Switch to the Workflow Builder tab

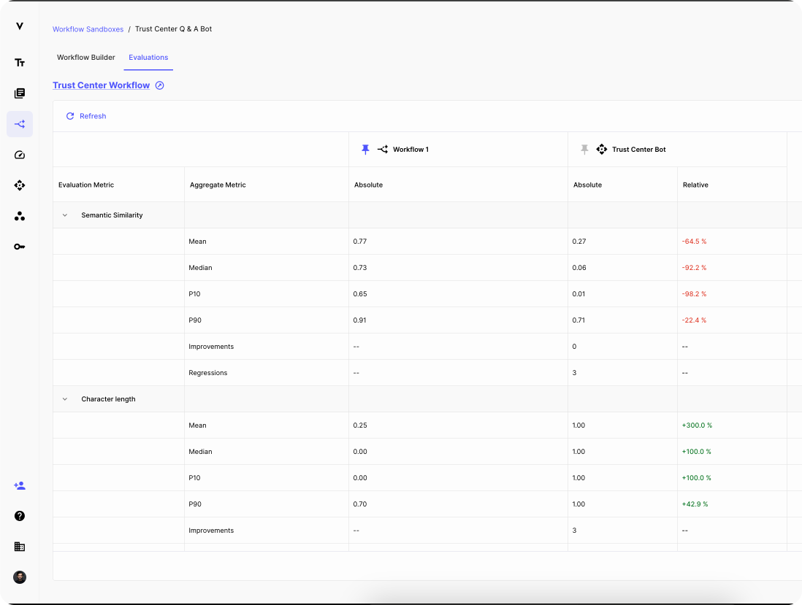85,57
